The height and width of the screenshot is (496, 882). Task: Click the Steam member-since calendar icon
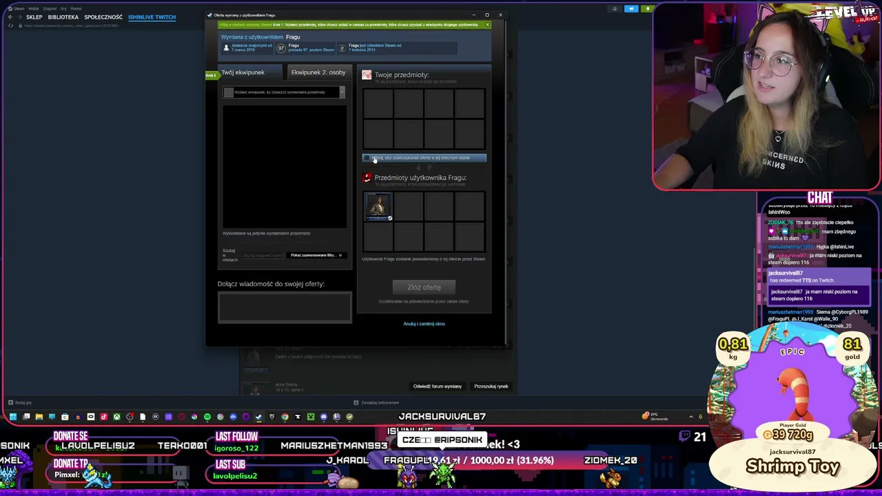342,48
